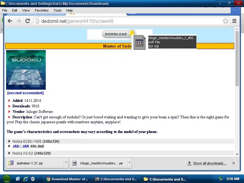The height and width of the screenshot is (183, 244).
Task: Bookmark this page with the star icon
Action: coord(225,21)
